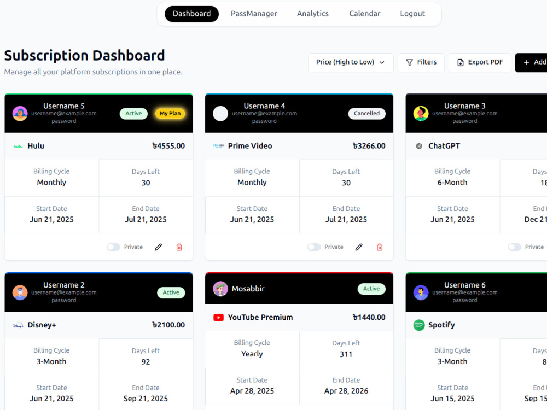Open the Calendar tab
This screenshot has width=547, height=410.
pos(365,14)
